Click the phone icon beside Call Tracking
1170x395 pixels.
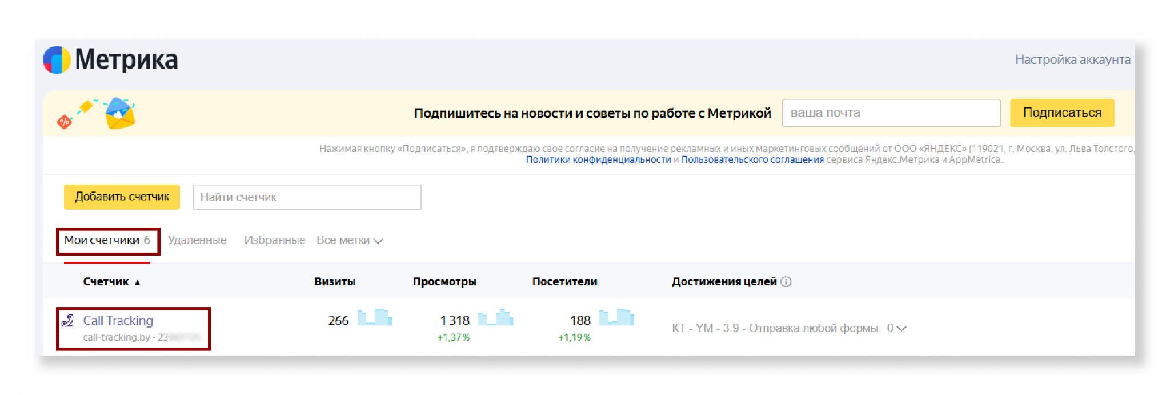(x=68, y=320)
